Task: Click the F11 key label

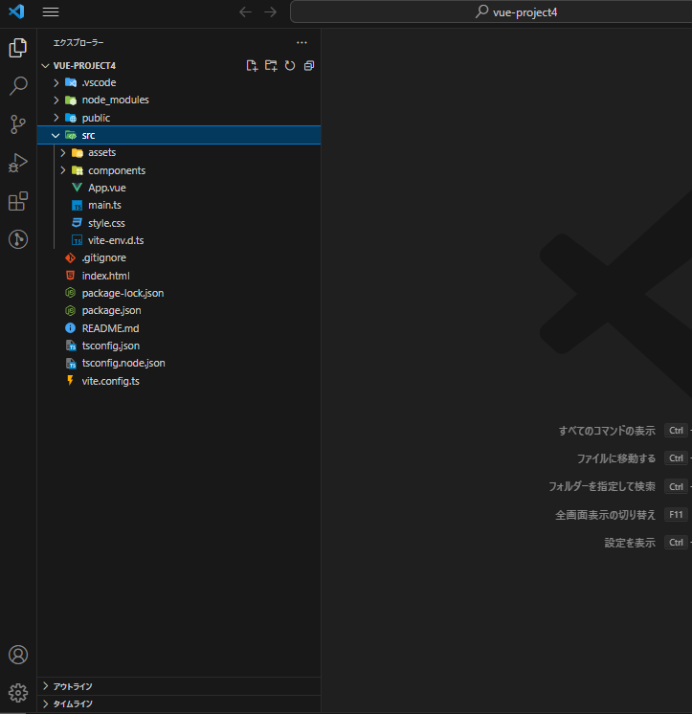Action: [676, 515]
